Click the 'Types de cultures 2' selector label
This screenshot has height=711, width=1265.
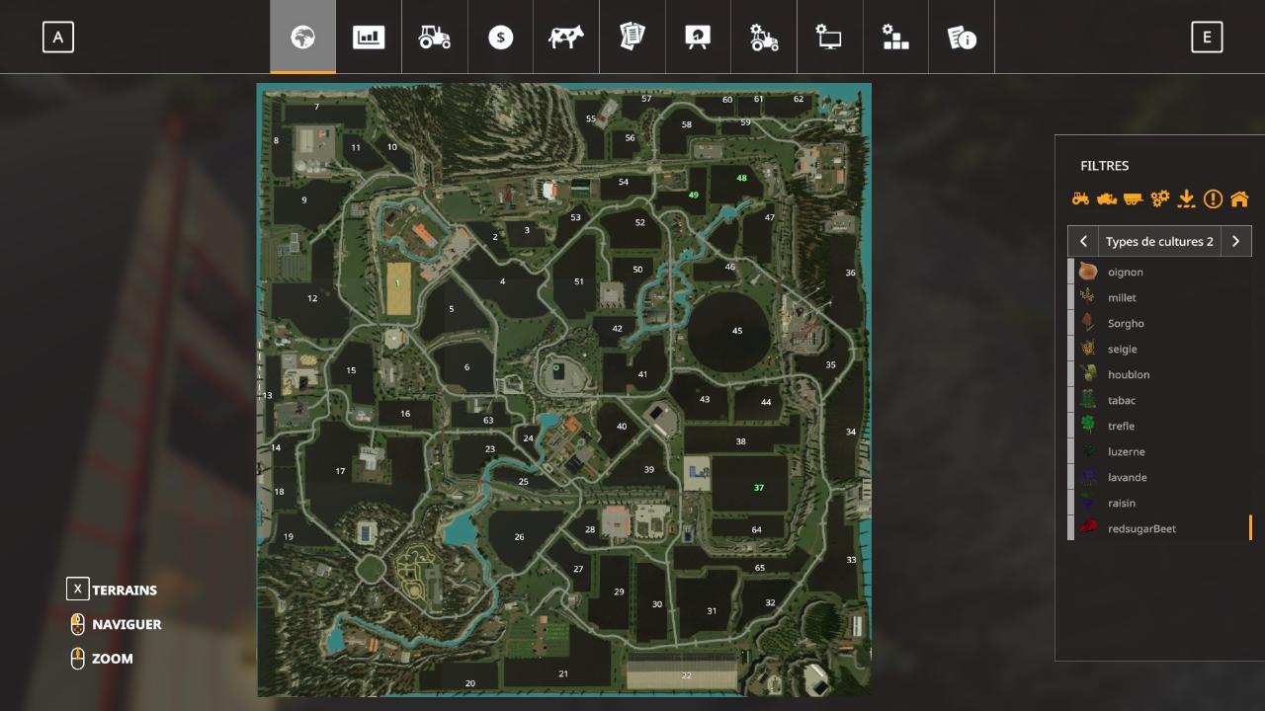(x=1159, y=241)
